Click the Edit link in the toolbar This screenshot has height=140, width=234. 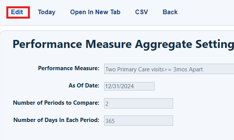click(x=17, y=12)
